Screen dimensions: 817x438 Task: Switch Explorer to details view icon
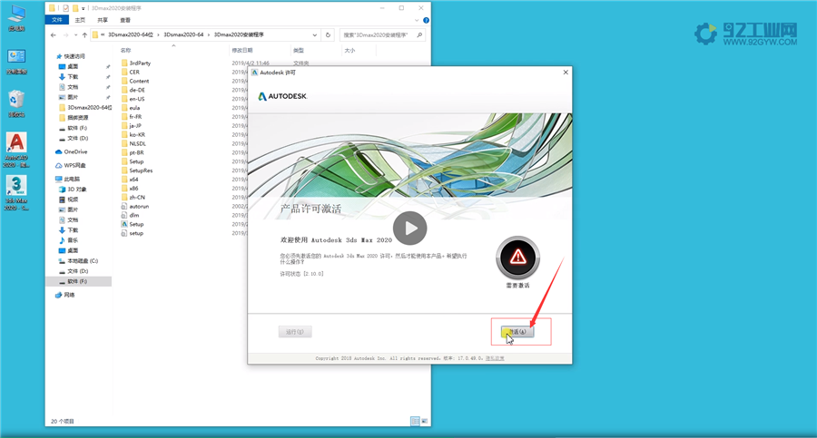[x=415, y=421]
